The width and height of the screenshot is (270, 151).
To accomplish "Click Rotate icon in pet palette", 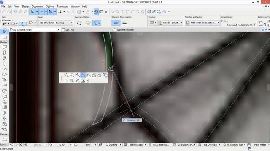I will click(x=72, y=81).
